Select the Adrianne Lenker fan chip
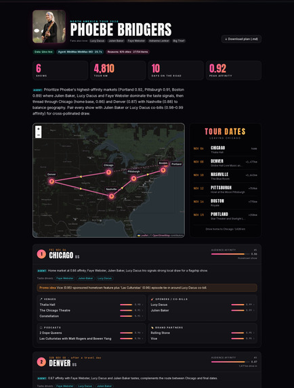 159,41
